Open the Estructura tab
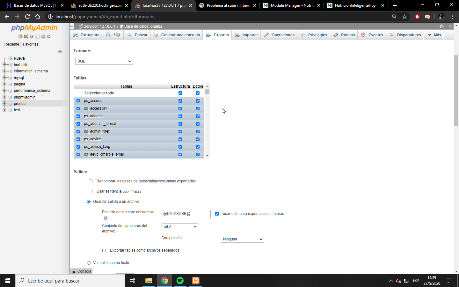The width and height of the screenshot is (459, 287). (86, 35)
